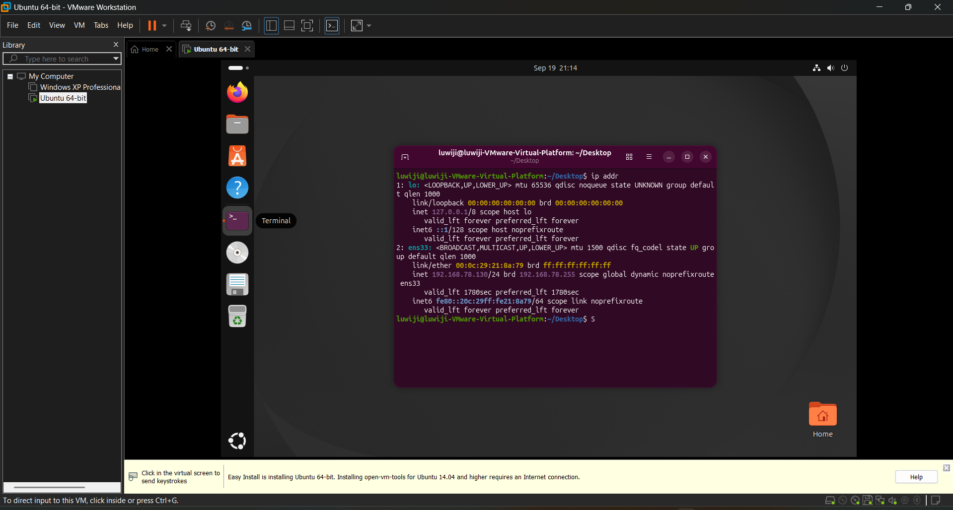Toggle the thumbnail bar view
953x510 pixels.
point(289,25)
